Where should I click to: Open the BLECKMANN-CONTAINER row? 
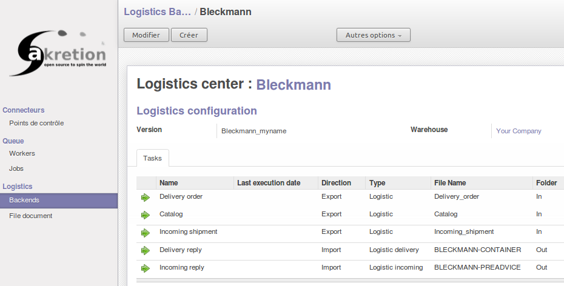(x=350, y=250)
